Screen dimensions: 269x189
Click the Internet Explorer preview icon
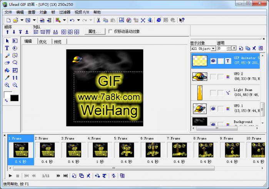159,20
